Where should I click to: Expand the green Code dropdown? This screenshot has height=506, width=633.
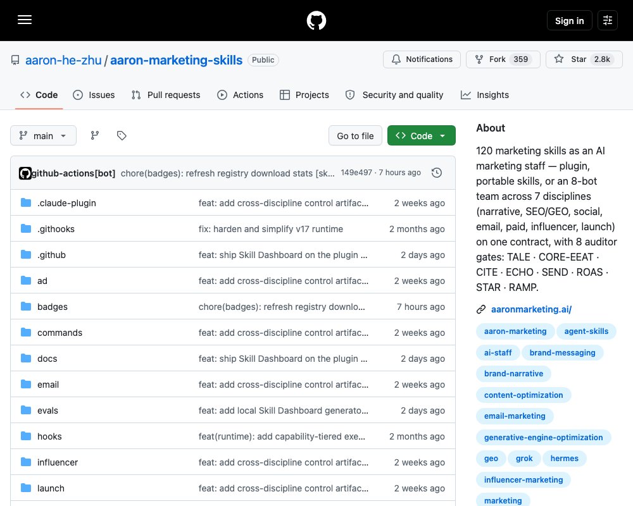tap(422, 135)
